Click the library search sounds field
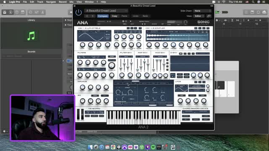The height and width of the screenshot is (151, 269). pos(31,56)
